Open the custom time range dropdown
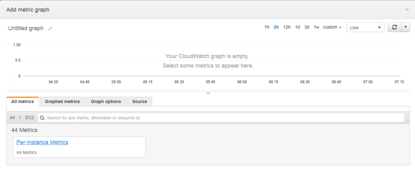This screenshot has height=169, width=415. click(x=332, y=27)
